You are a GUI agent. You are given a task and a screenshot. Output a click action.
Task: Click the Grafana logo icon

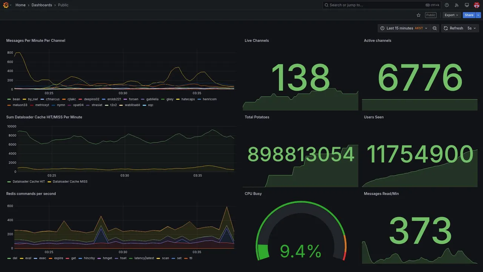pyautogui.click(x=6, y=5)
